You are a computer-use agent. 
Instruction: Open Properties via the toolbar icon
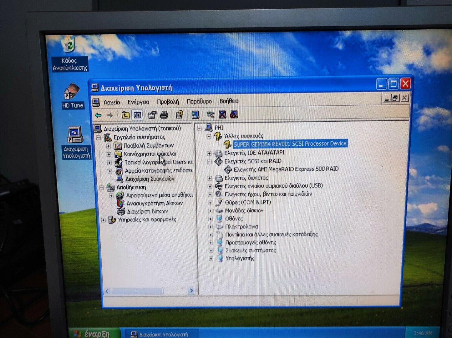click(152, 115)
